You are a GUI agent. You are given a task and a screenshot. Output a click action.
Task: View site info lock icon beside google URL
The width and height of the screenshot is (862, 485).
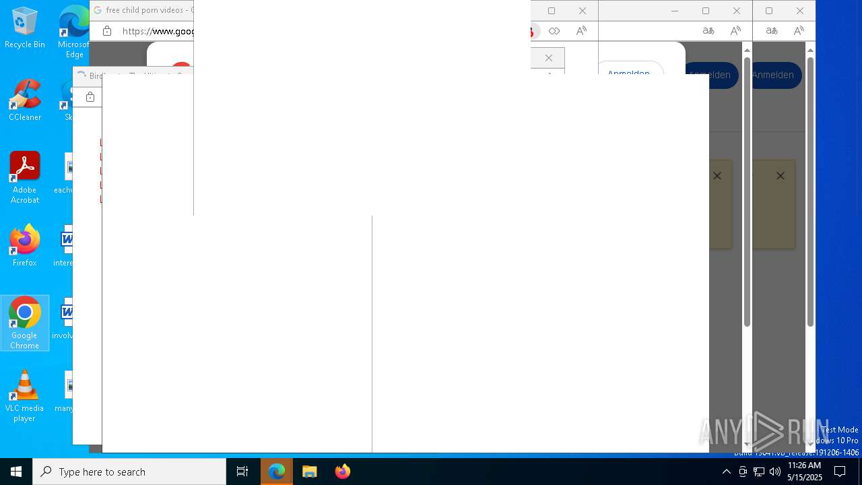click(x=107, y=31)
